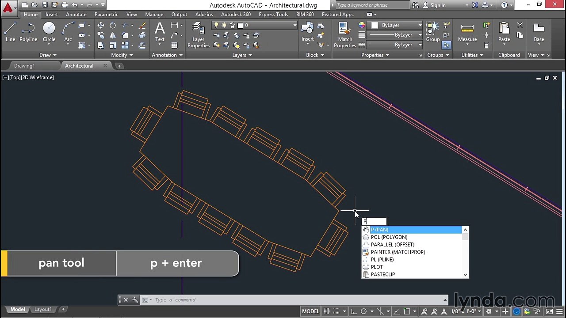566x318 pixels.
Task: Activate the Copy tool in Modify panel
Action: pos(101,35)
